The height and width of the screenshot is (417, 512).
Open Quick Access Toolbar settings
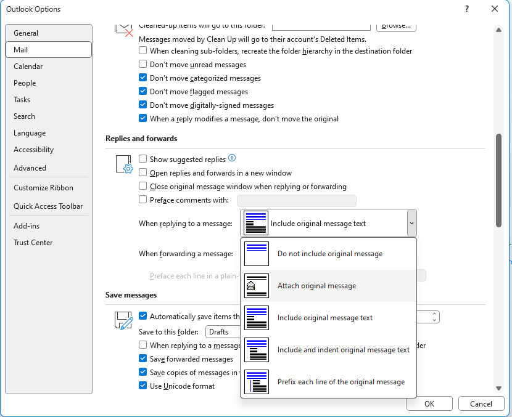pos(49,206)
